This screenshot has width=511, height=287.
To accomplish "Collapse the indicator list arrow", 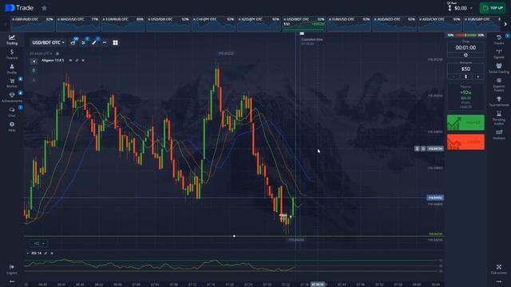I will pyautogui.click(x=34, y=61).
